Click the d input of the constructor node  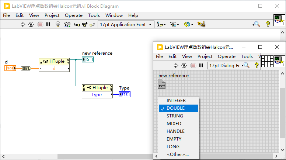click(54, 69)
